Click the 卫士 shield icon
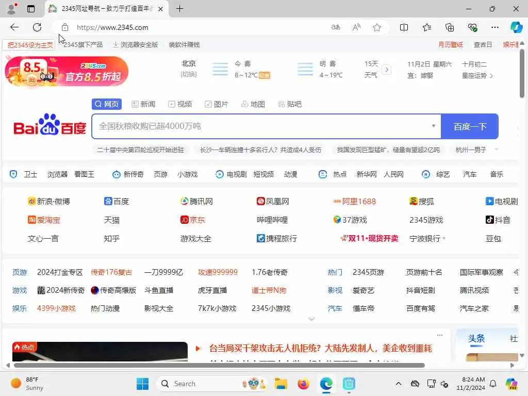The width and height of the screenshot is (528, 396). [x=13, y=174]
